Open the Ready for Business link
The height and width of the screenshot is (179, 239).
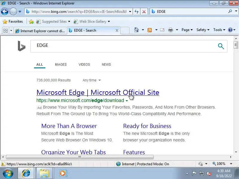pyautogui.click(x=147, y=126)
